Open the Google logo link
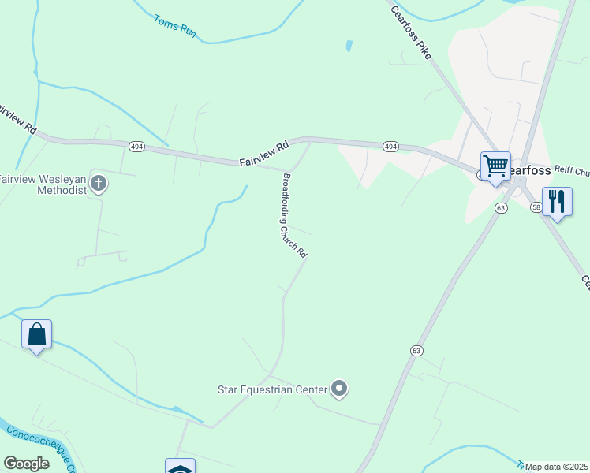Screen dimensions: 590x473 click(26, 464)
